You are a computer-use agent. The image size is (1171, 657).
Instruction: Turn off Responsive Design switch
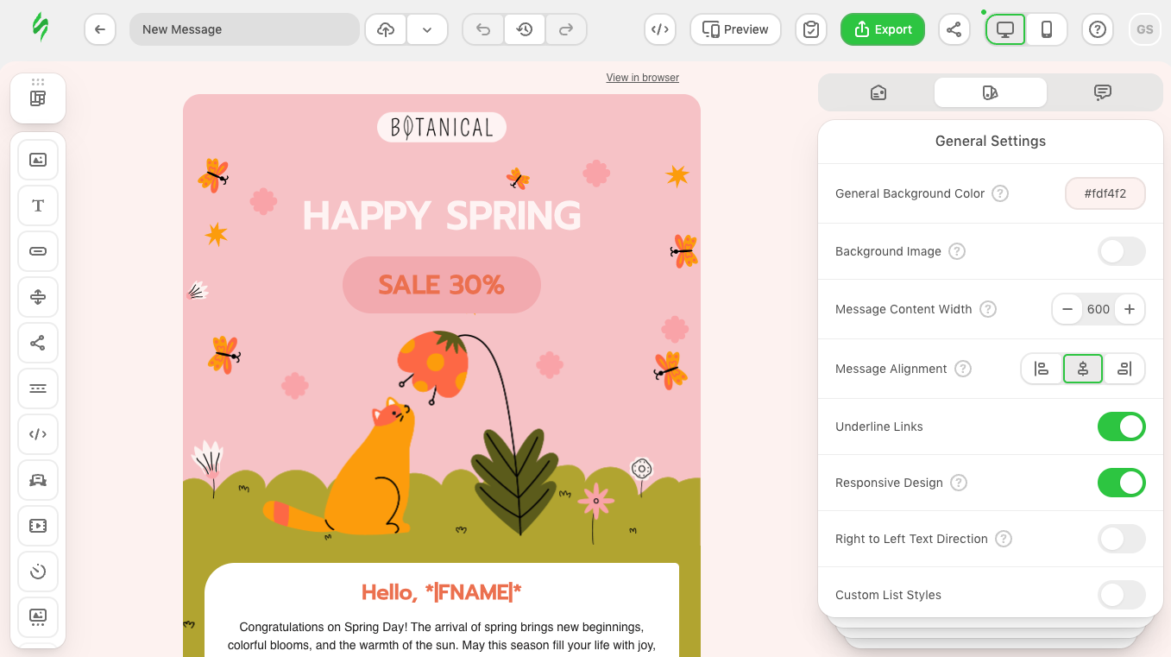pos(1121,483)
